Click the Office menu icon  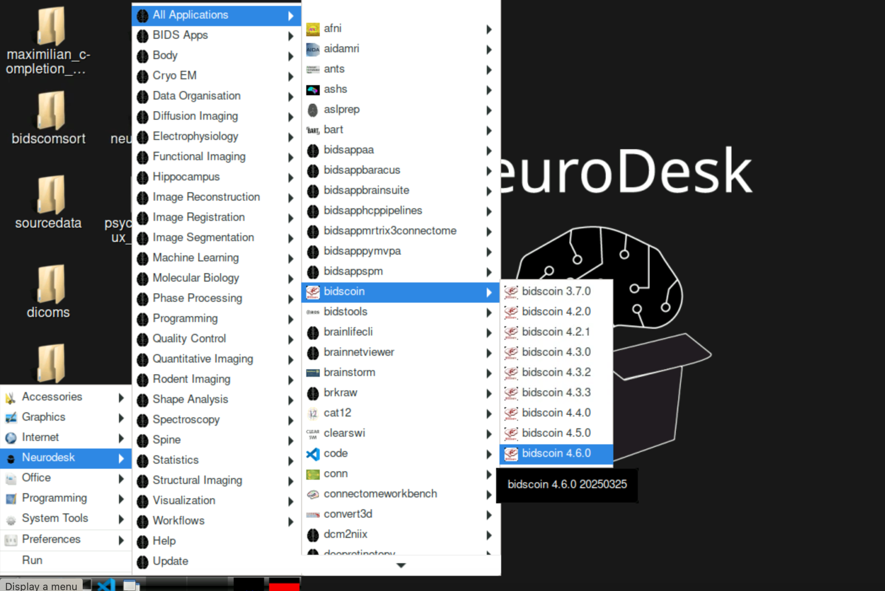click(11, 478)
